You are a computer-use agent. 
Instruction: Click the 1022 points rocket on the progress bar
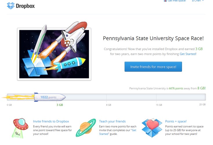50,97
